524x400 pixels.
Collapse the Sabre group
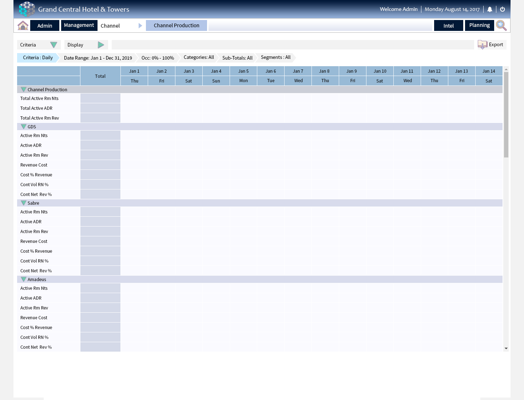click(x=24, y=203)
